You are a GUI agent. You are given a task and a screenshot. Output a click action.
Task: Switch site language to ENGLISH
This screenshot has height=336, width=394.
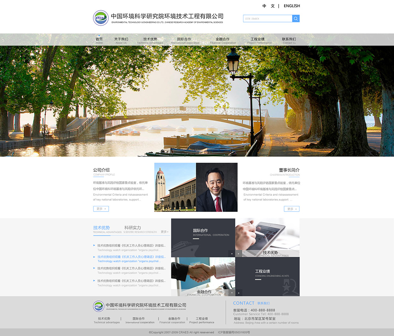(x=291, y=6)
